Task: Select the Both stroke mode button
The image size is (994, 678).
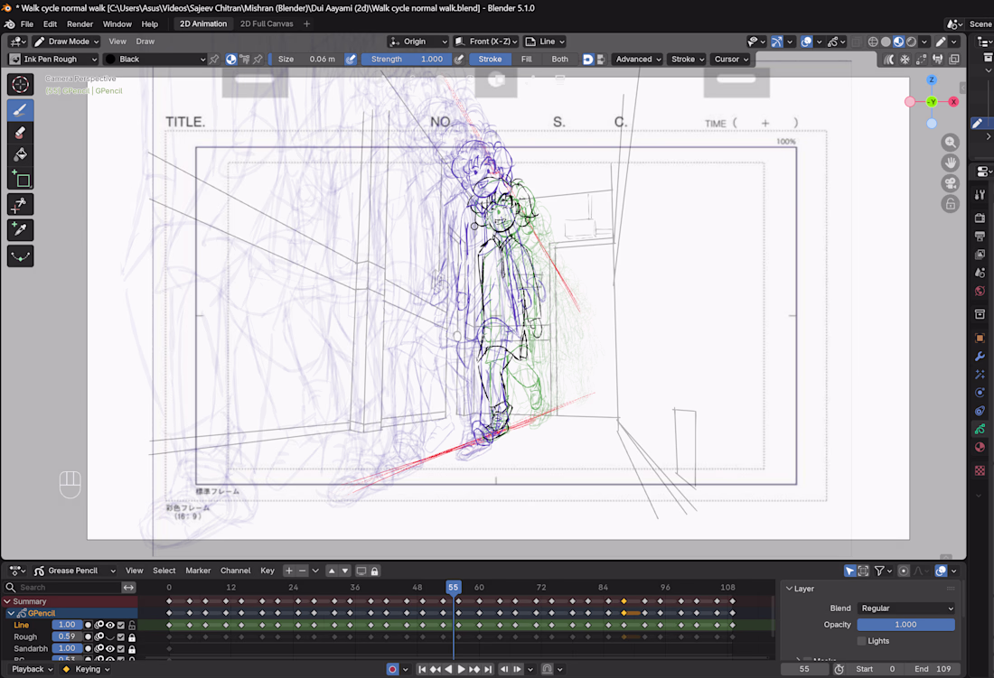Action: coord(559,59)
